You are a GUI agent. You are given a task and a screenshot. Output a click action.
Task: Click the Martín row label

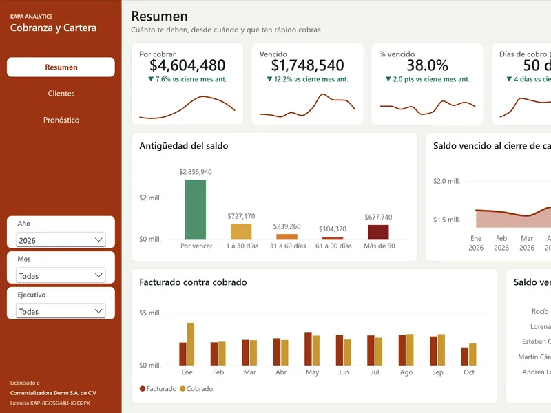(x=534, y=357)
